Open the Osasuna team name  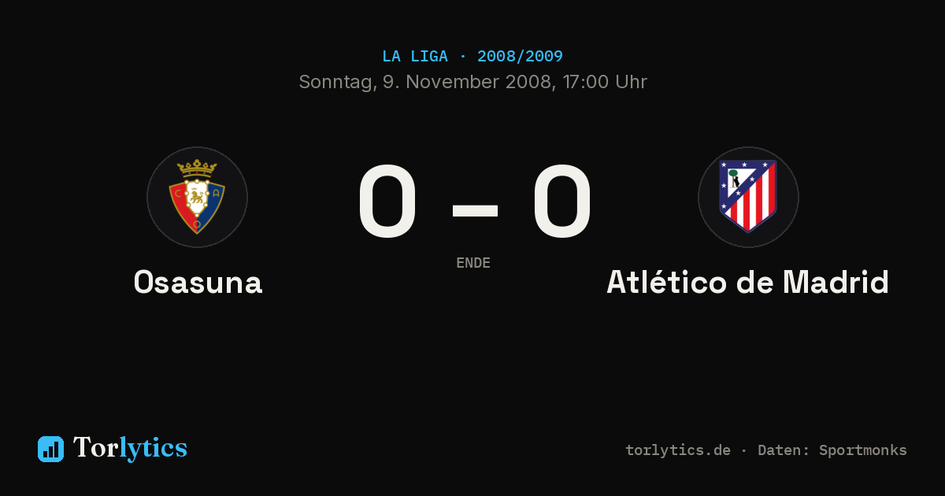[198, 282]
